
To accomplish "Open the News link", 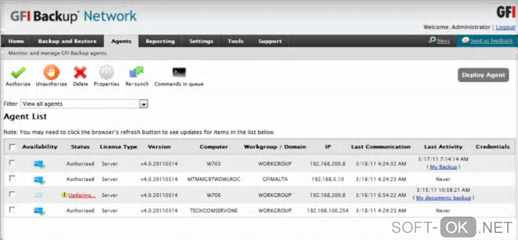I will (x=443, y=41).
